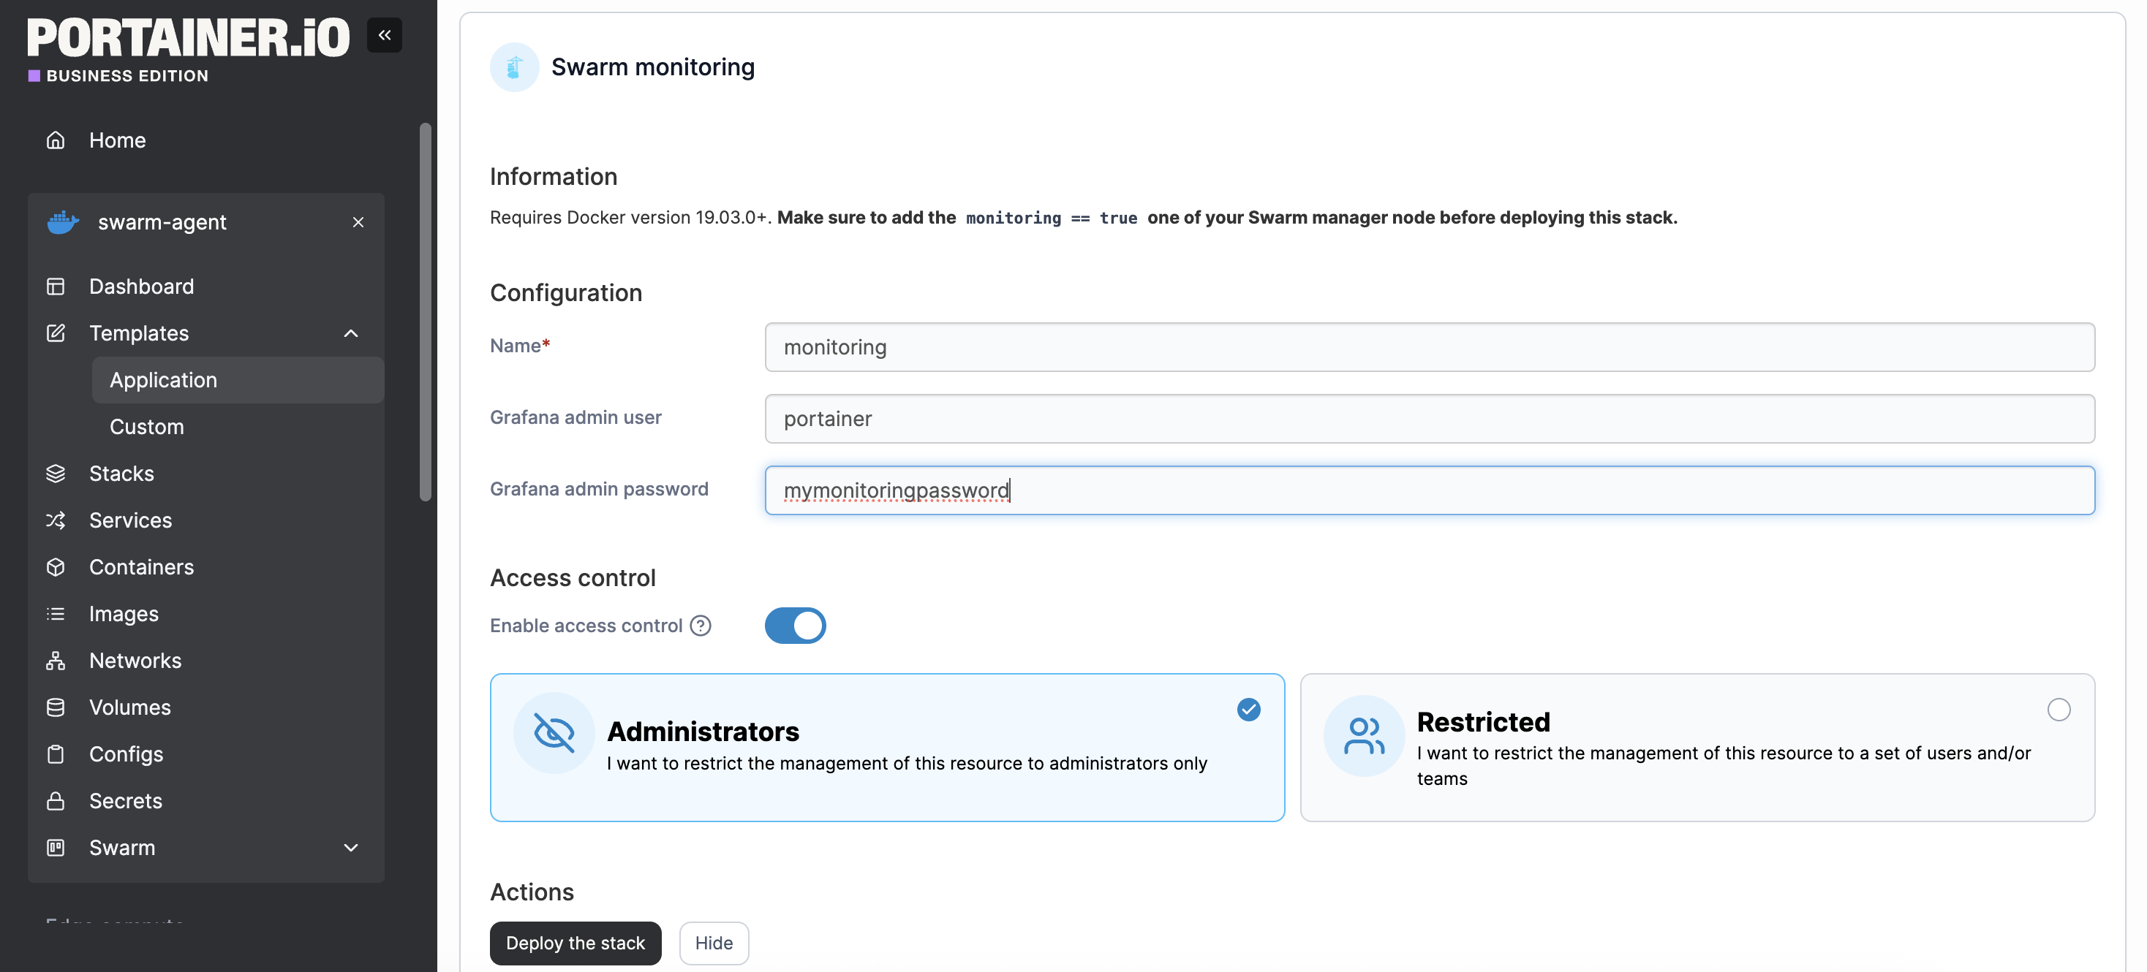Click the Hide button
This screenshot has height=972, width=2147.
(x=714, y=943)
